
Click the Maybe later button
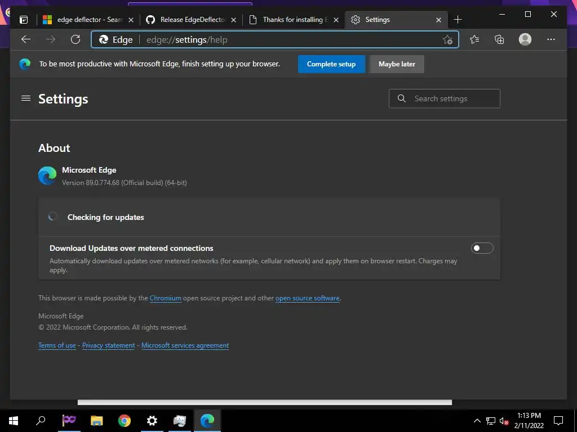tap(397, 64)
